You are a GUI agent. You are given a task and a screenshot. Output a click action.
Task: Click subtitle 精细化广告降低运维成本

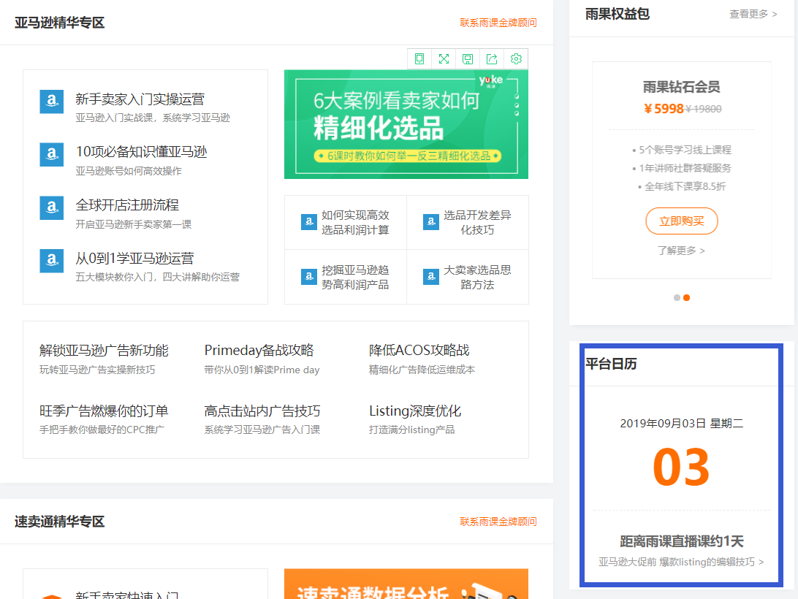click(422, 370)
